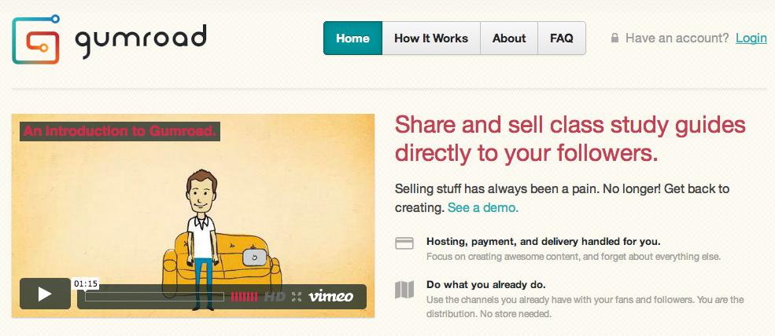Click the 01:15 timestamp label
775x336 pixels.
pos(86,283)
